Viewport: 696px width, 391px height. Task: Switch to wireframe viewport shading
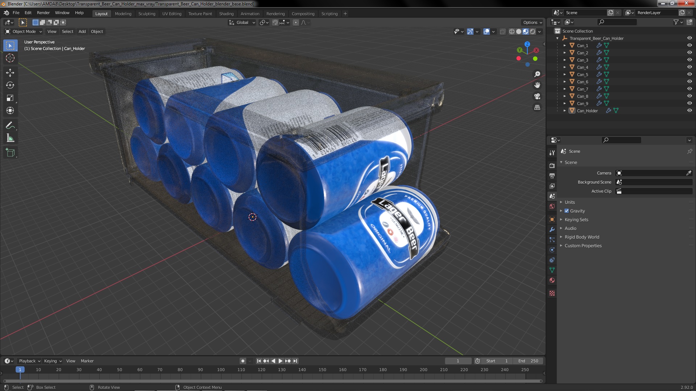tap(512, 32)
